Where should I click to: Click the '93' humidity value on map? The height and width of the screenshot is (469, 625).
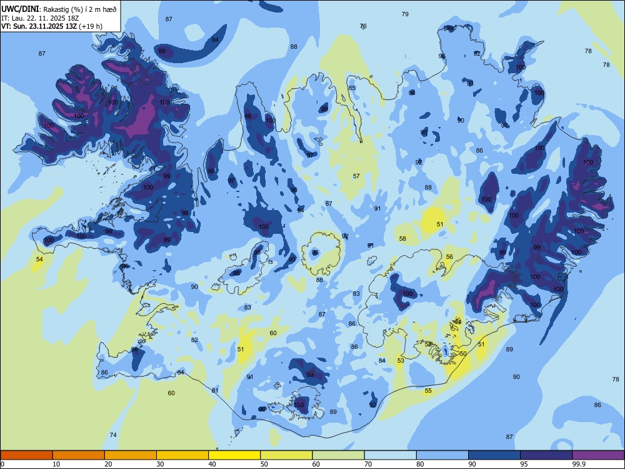point(471,83)
